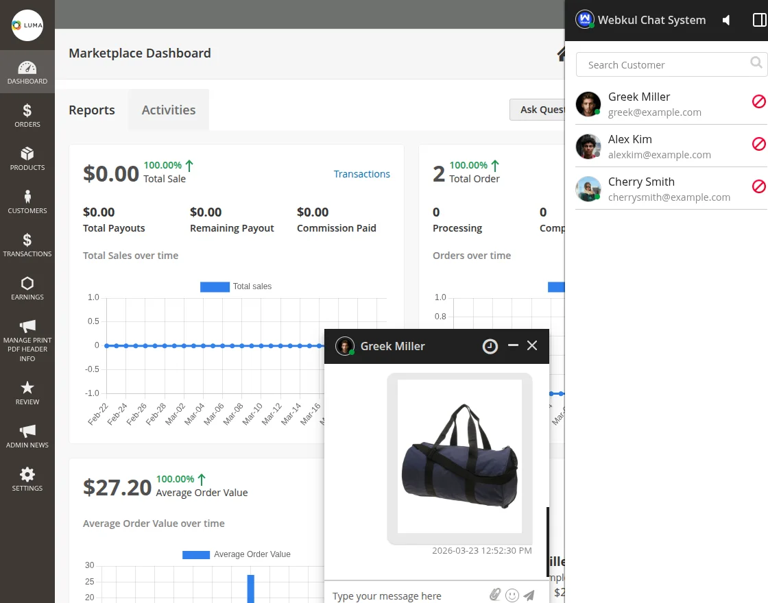Screen dimensions: 768x603
Task: Open chat with Cherry Smith
Action: (664, 189)
